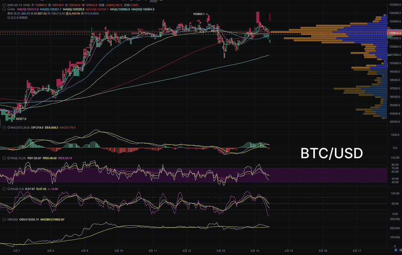Open KDJ(9,3,3) indicator settings label

point(17,189)
